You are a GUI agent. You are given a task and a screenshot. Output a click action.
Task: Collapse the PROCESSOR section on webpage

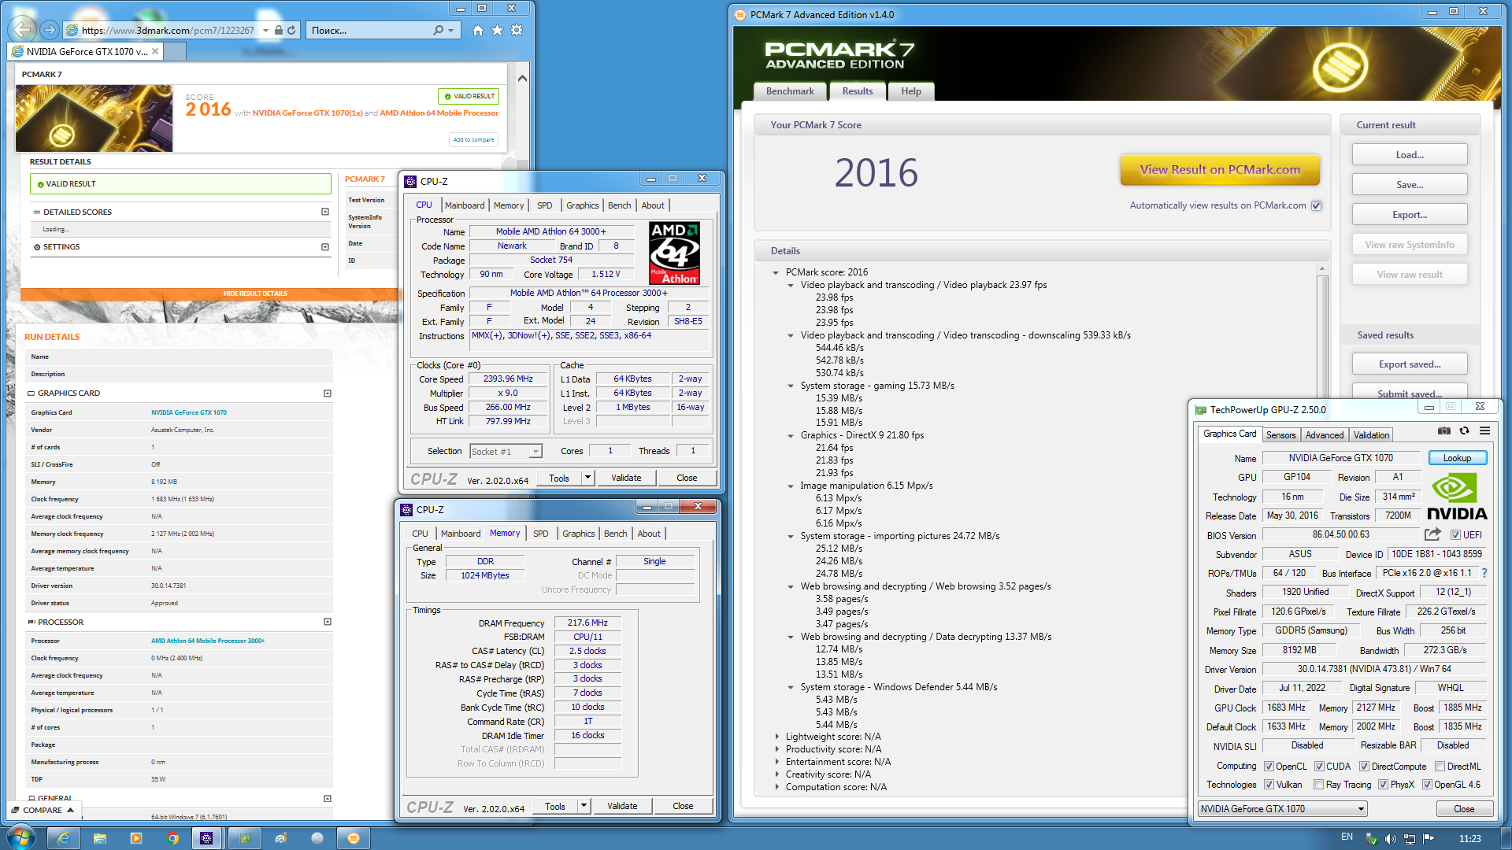(x=328, y=622)
